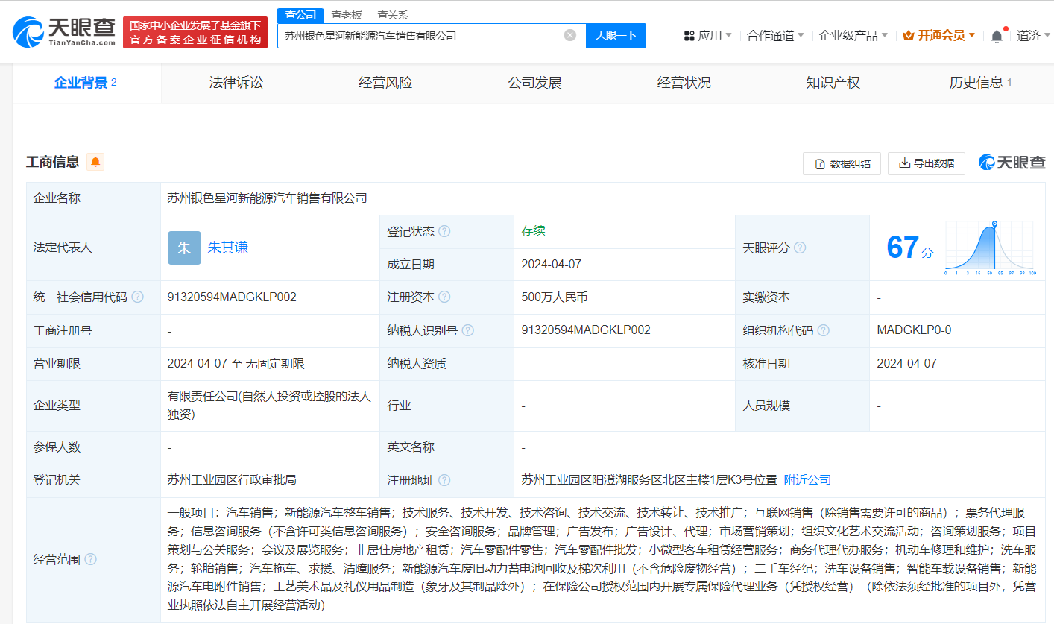
Task: Clear search text using the × icon
Action: point(570,35)
